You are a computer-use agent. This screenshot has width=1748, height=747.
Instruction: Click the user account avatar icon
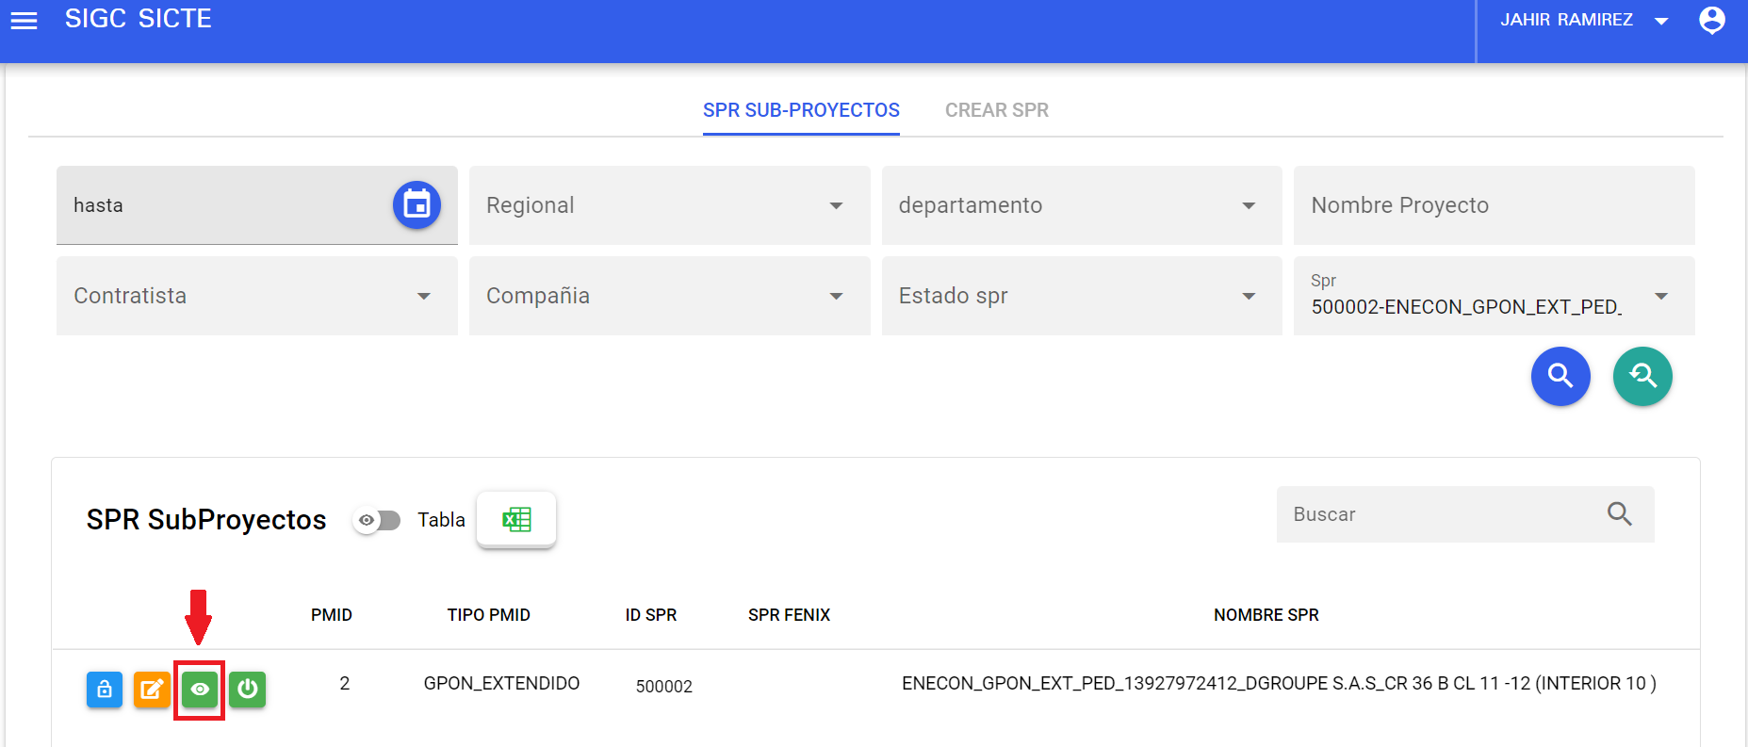pyautogui.click(x=1711, y=20)
